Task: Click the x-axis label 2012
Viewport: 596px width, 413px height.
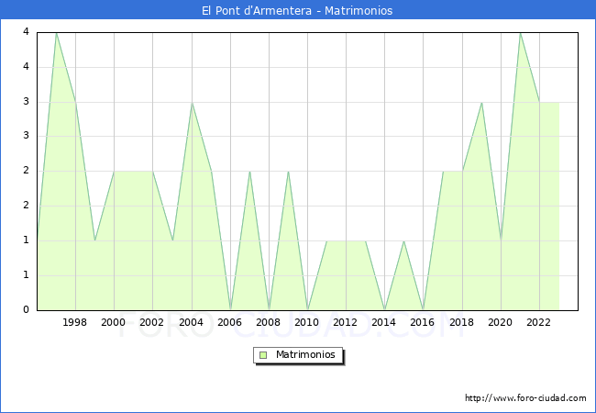Action: [x=345, y=322]
